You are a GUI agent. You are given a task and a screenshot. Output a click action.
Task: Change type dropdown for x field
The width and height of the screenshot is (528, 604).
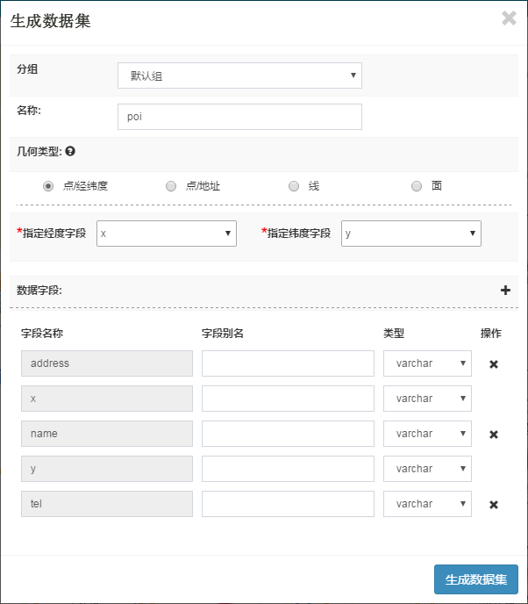point(427,399)
